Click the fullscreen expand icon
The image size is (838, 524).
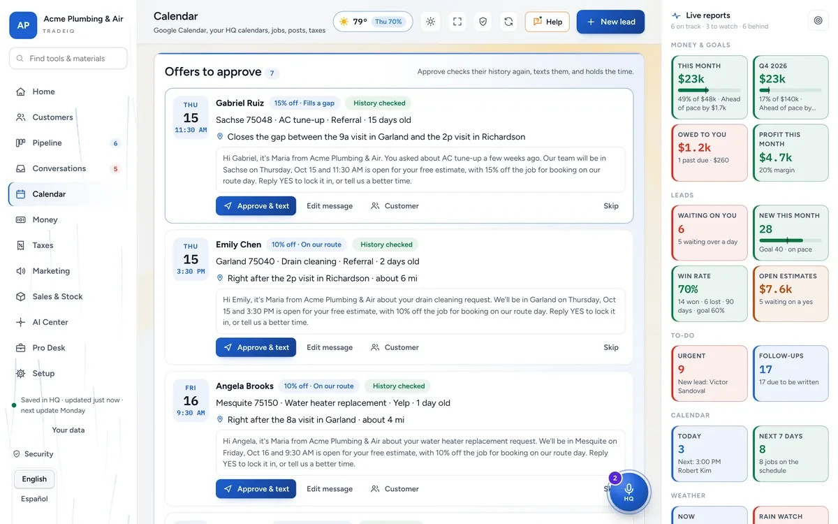coord(457,22)
